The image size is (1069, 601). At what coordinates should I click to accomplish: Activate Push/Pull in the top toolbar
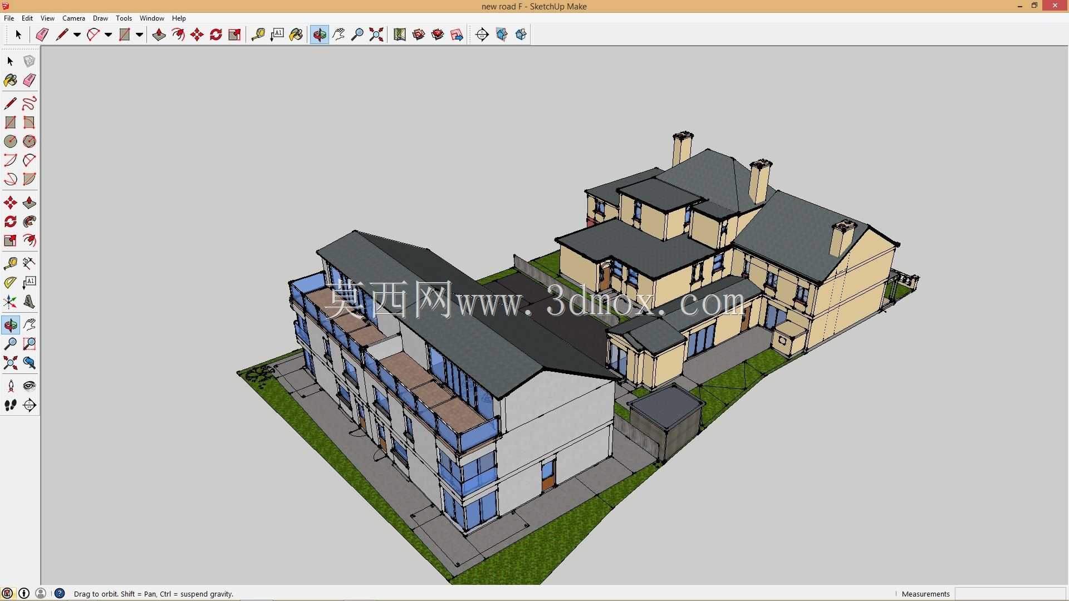159,35
